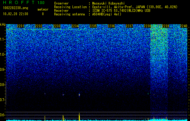Click the 0.6 frequency axis label

tap(3, 115)
